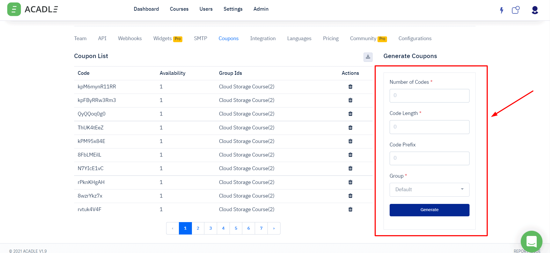
Task: Open the Webhooks tab
Action: [x=130, y=38]
